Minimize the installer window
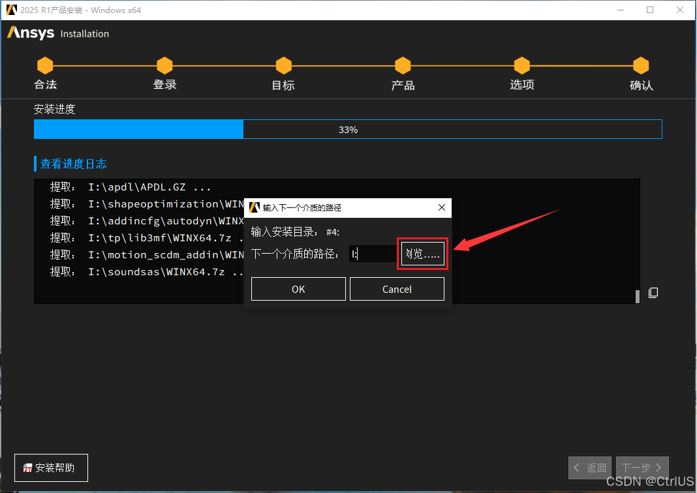The height and width of the screenshot is (493, 697). click(621, 10)
